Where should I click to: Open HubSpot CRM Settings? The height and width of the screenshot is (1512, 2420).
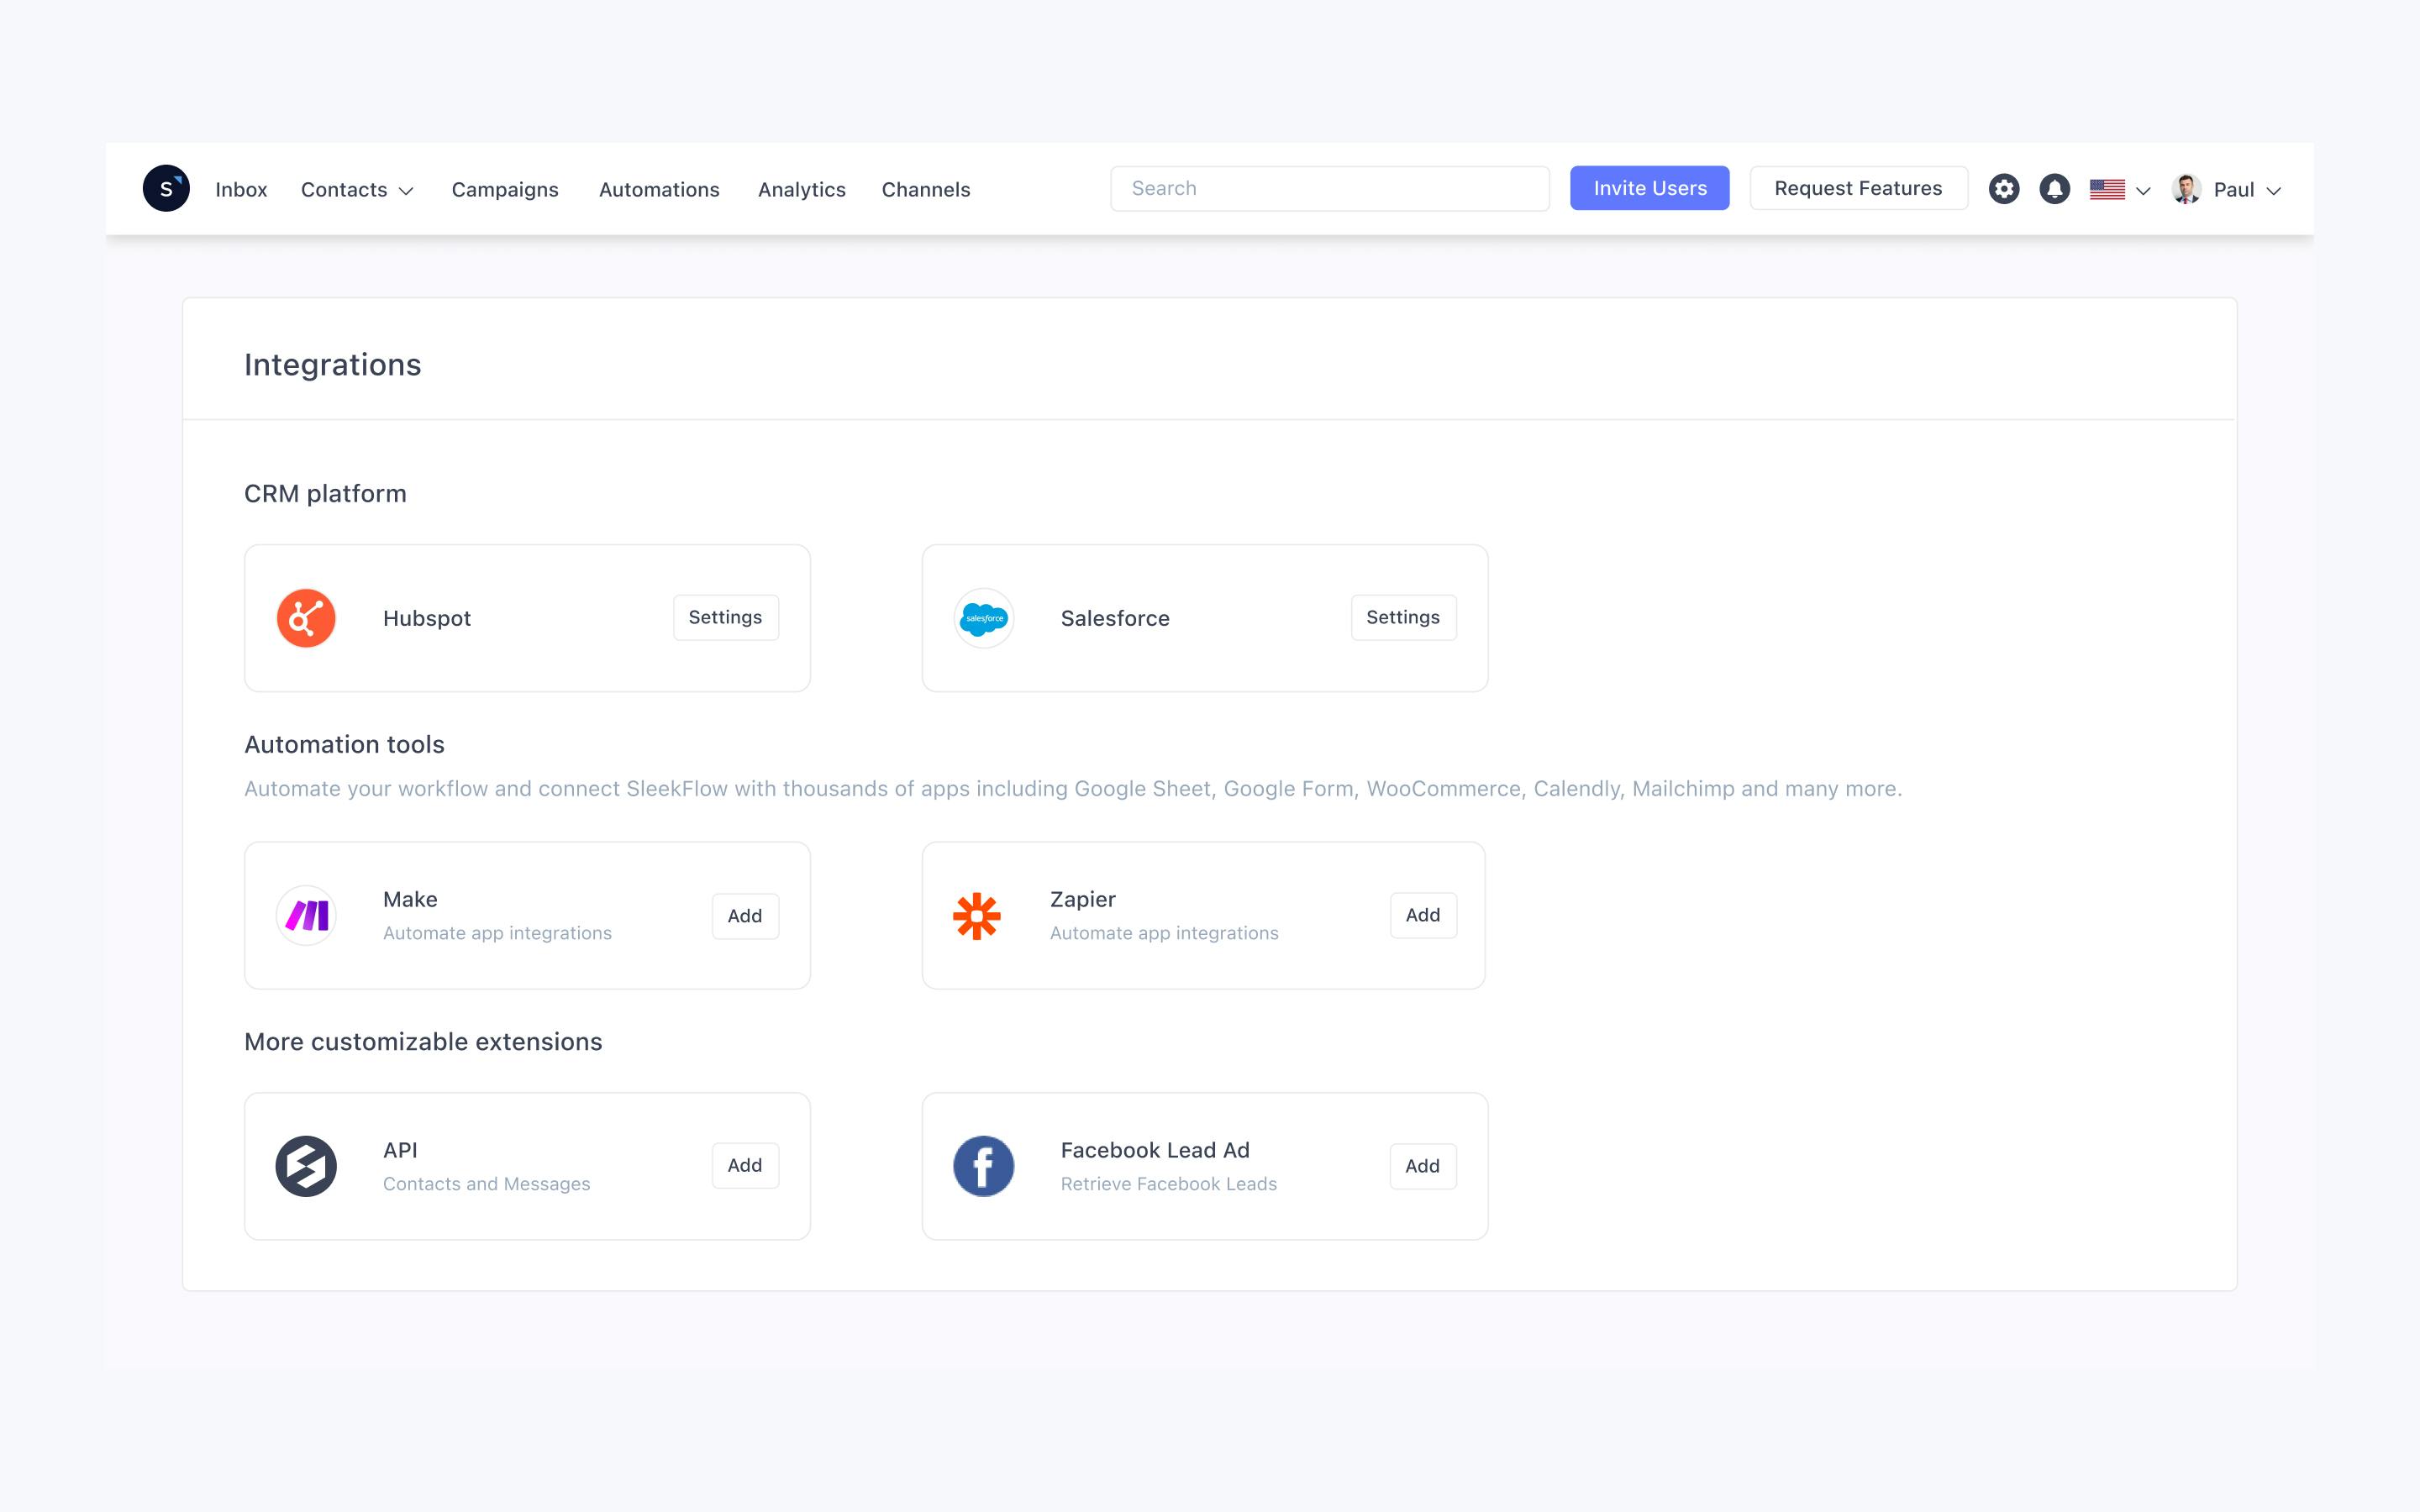[x=725, y=617]
